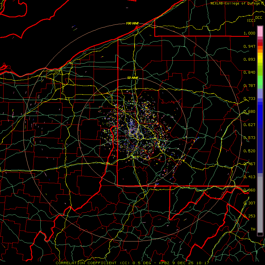The image size is (265, 265).
Task: Click the 0.947 scale value
Action: tap(249, 46)
